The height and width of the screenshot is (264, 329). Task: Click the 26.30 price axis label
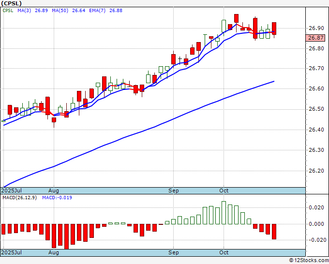pyautogui.click(x=316, y=150)
